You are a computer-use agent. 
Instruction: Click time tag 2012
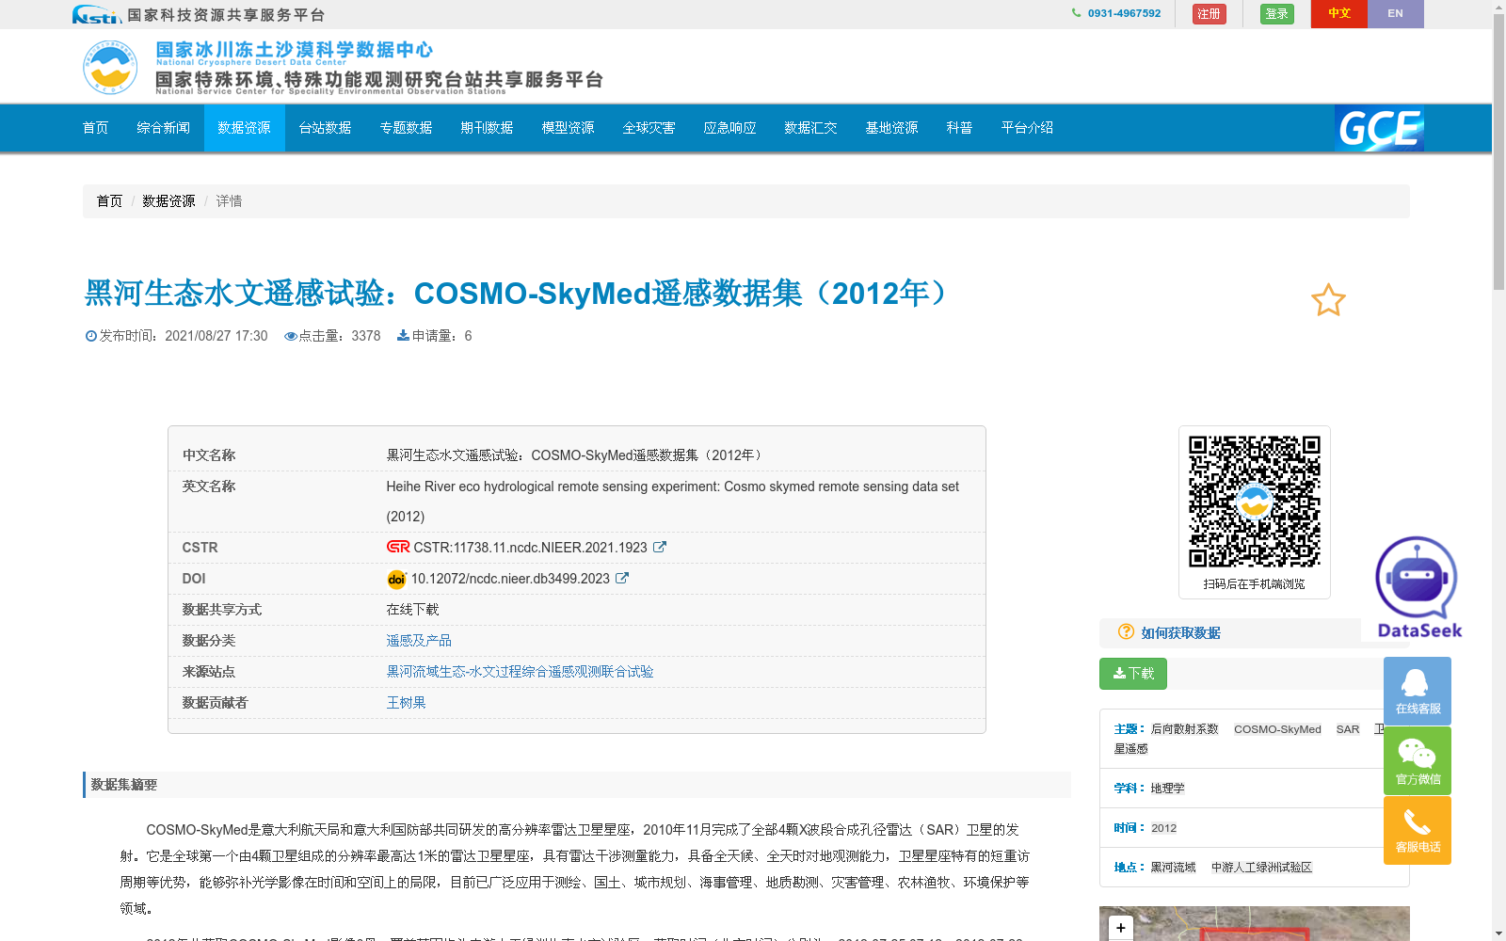(x=1163, y=828)
